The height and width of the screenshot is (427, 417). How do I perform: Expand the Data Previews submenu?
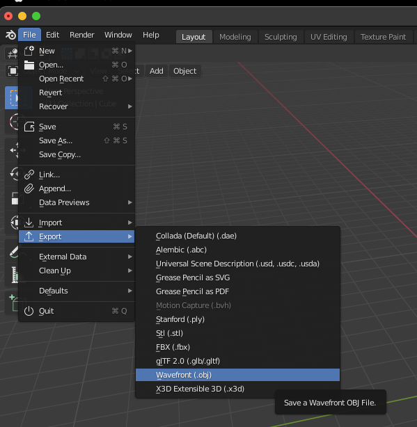point(77,202)
